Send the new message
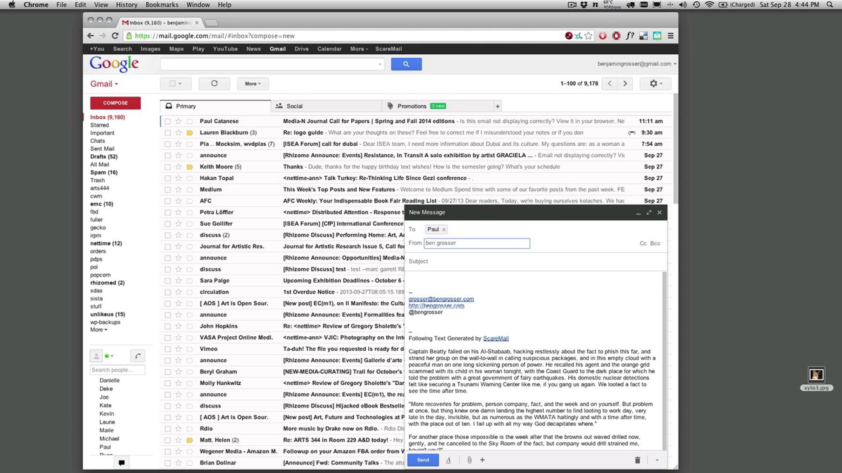Viewport: 842px width, 473px height. 423,460
